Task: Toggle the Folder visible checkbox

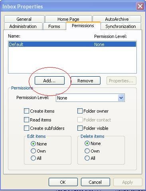Action: click(x=80, y=128)
